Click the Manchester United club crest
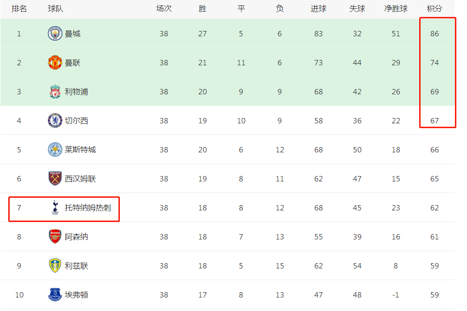The image size is (467, 311). click(x=55, y=62)
